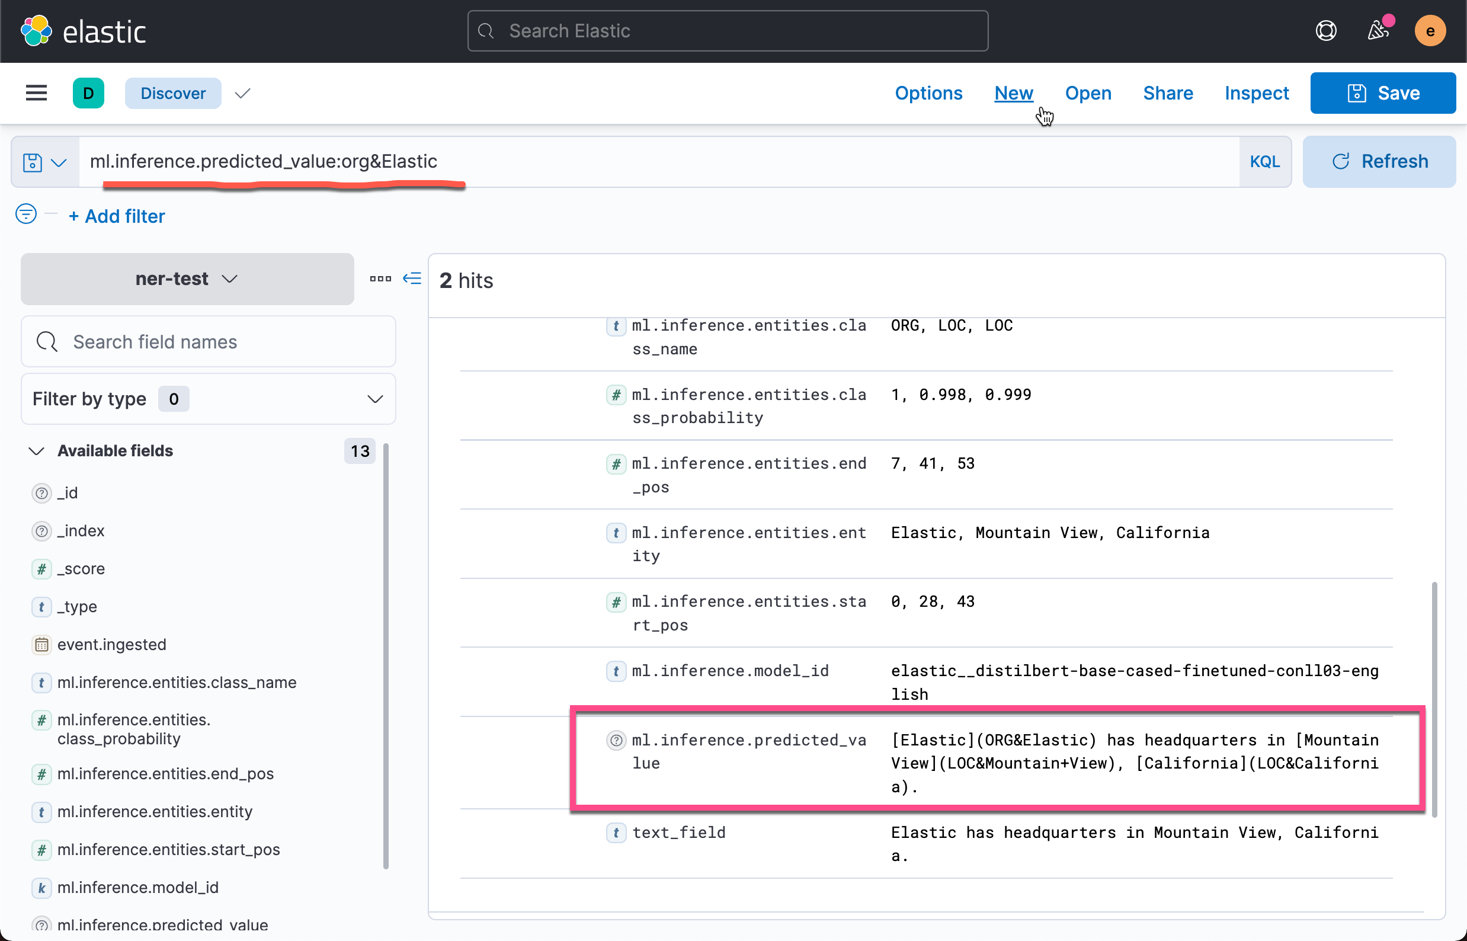Click the user avatar 'e'
Screen dimensions: 1467x941
[1430, 31]
